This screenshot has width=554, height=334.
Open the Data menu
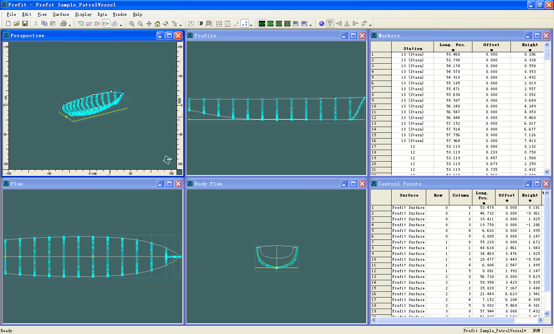(x=102, y=14)
